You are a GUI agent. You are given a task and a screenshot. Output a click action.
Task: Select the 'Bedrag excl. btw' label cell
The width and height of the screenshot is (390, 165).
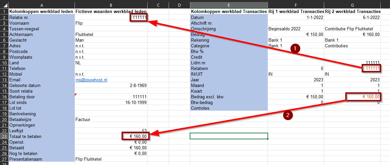(x=229, y=97)
